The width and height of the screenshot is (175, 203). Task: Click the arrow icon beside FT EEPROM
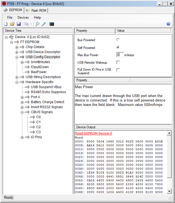[x=17, y=42]
